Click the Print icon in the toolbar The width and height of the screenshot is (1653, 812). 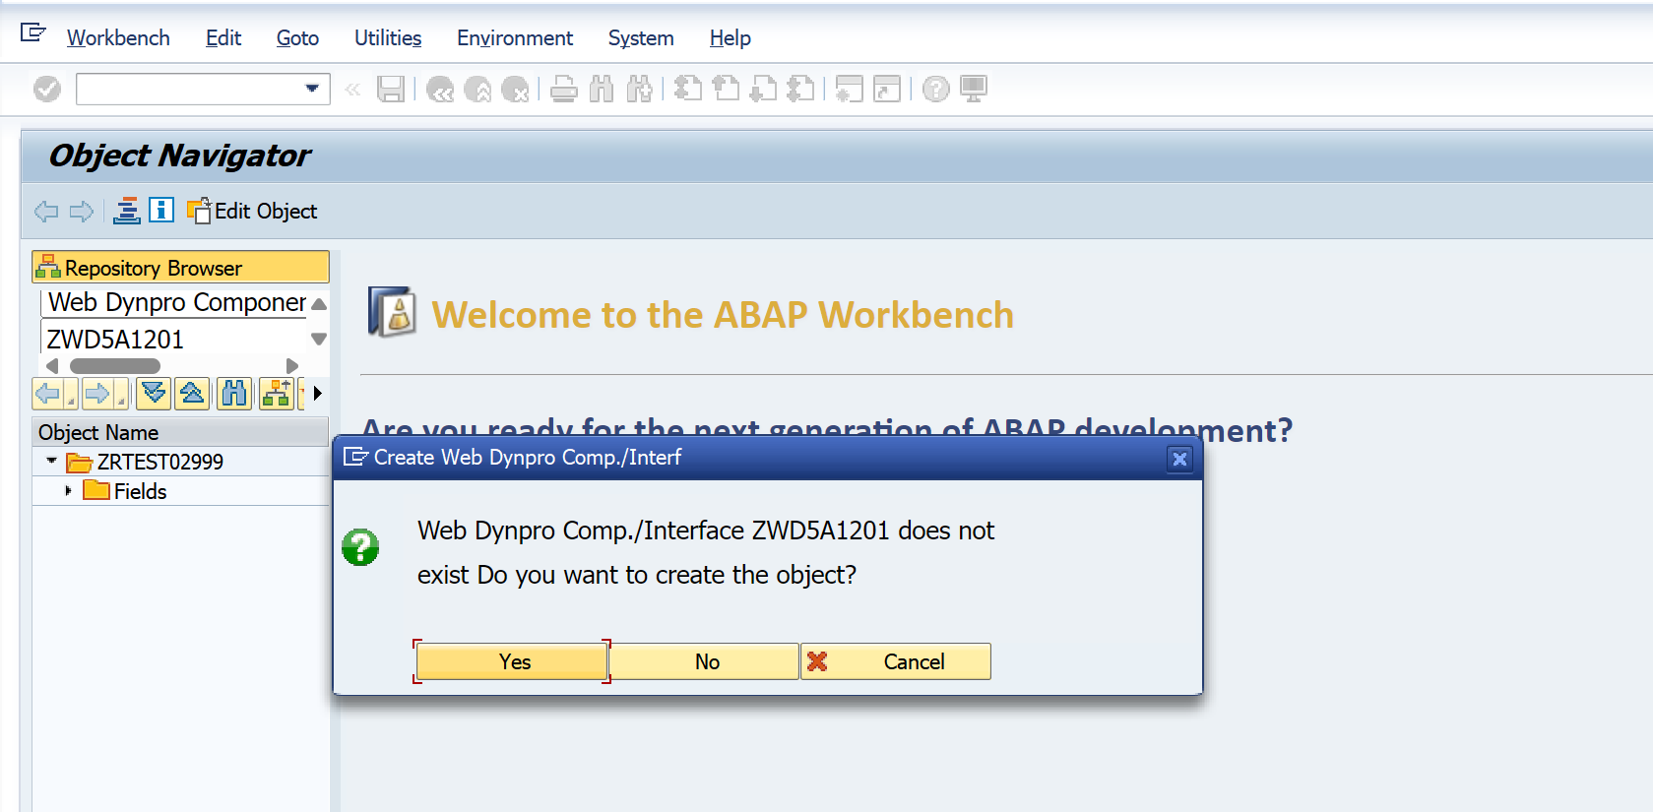[x=564, y=90]
